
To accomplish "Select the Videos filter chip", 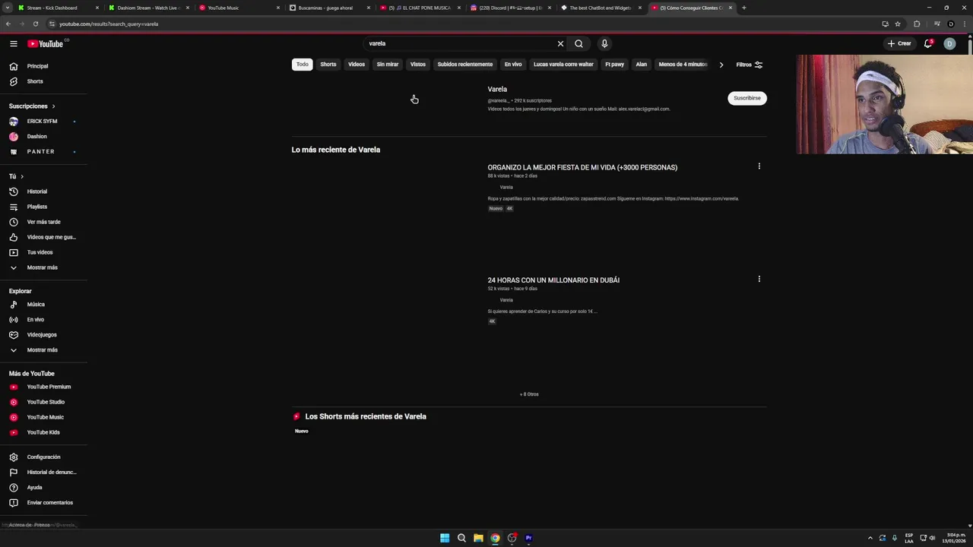I will [x=357, y=65].
